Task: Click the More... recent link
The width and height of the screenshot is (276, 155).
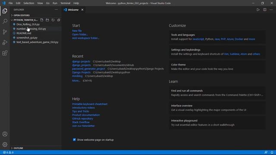Action: (x=76, y=81)
